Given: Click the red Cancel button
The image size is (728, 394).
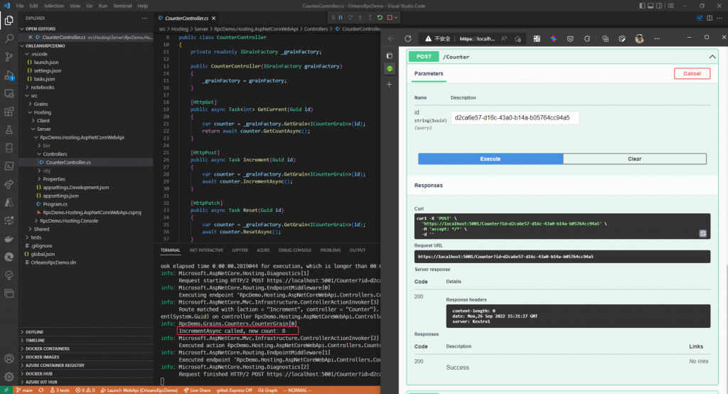Looking at the screenshot, I should coord(692,73).
